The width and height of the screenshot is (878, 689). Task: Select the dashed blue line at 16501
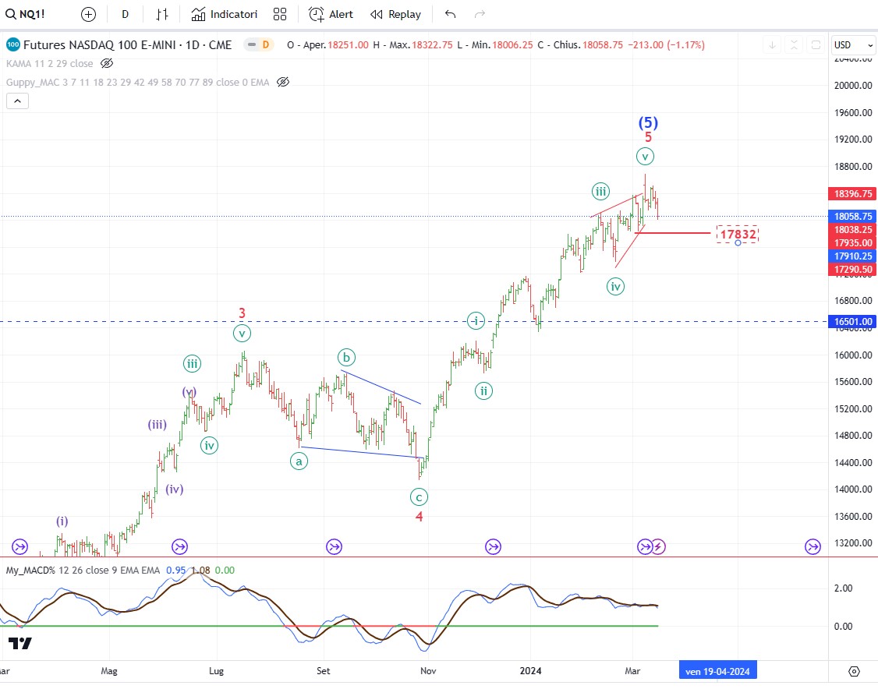[x=414, y=321]
